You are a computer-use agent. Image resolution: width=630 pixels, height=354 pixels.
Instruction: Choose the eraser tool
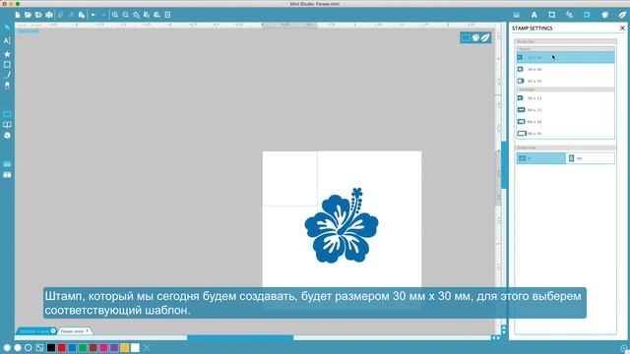pyautogui.click(x=7, y=86)
